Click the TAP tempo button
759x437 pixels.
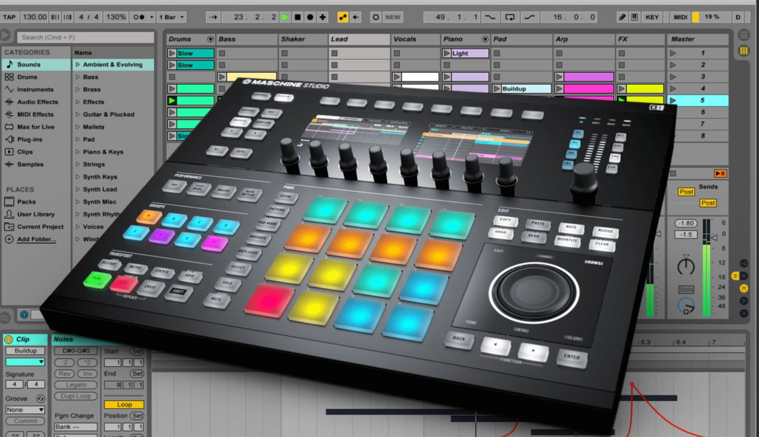tap(9, 17)
